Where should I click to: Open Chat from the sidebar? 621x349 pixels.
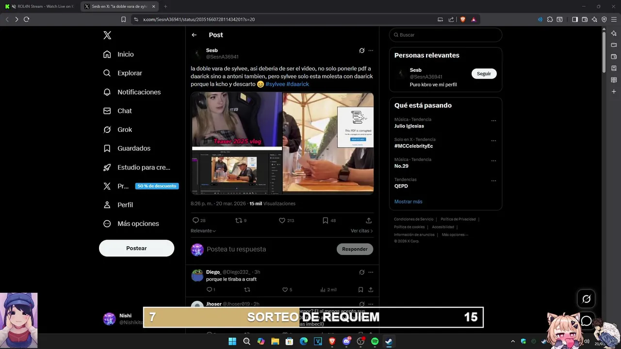coord(117,111)
